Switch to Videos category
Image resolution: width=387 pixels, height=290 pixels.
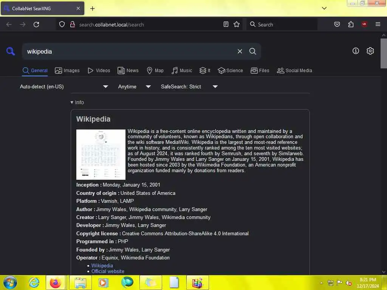pyautogui.click(x=99, y=71)
